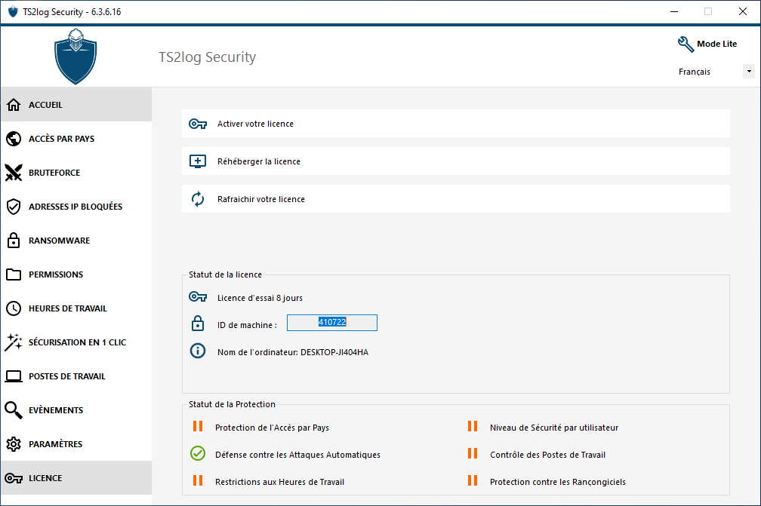The image size is (761, 506).
Task: Click Activer votre licence
Action: 456,124
